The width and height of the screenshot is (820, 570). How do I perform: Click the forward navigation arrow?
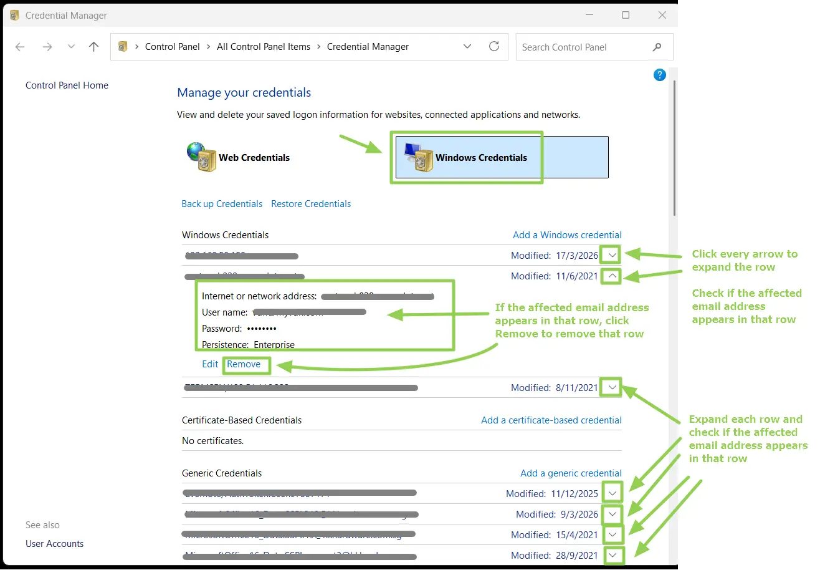pyautogui.click(x=47, y=47)
